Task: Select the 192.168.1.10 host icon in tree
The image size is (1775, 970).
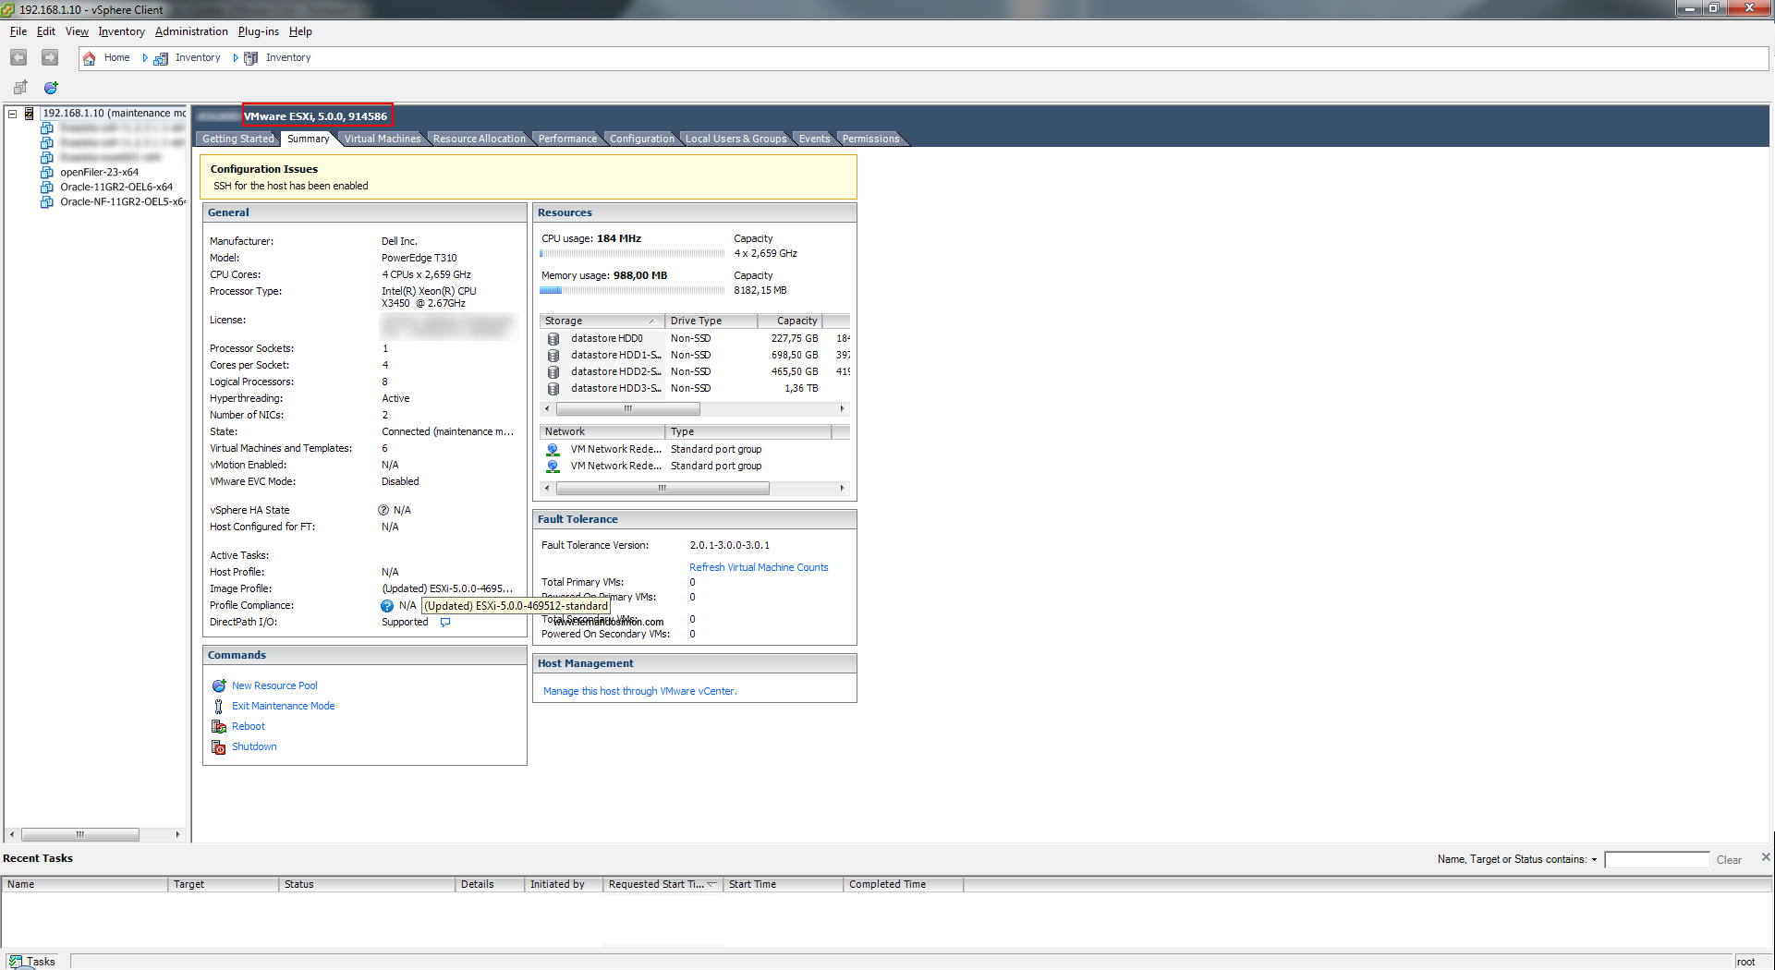Action: tap(30, 114)
